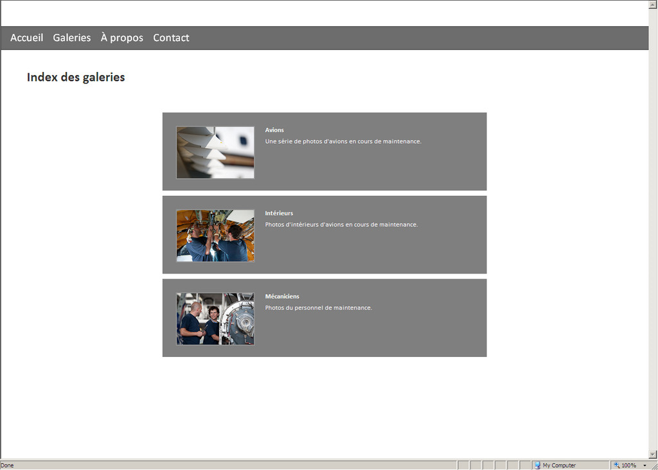The width and height of the screenshot is (658, 470).
Task: Go to Galeries in the navigation bar
Action: click(x=72, y=38)
